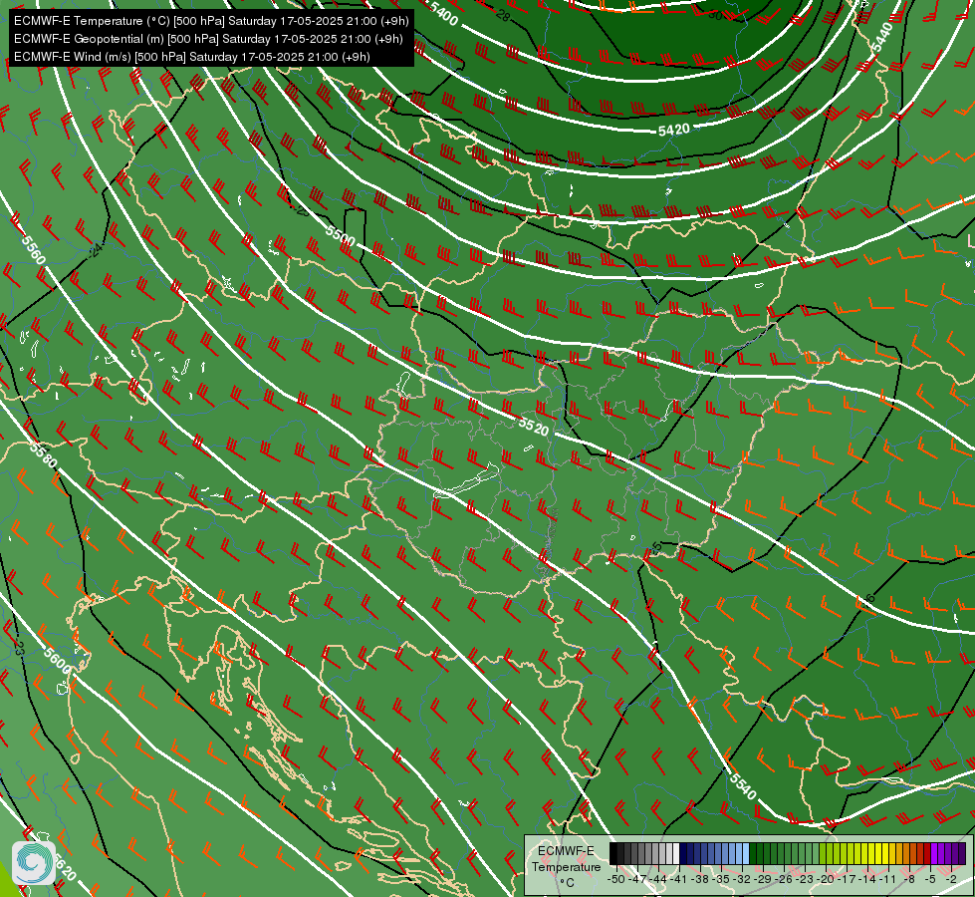Click the -17 value in the legend
The image size is (975, 897).
[x=847, y=879]
